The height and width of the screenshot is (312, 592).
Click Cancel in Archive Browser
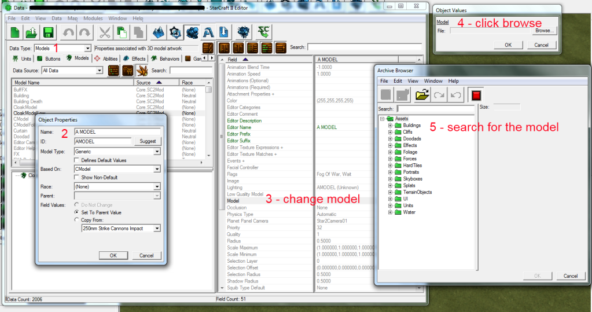click(571, 276)
